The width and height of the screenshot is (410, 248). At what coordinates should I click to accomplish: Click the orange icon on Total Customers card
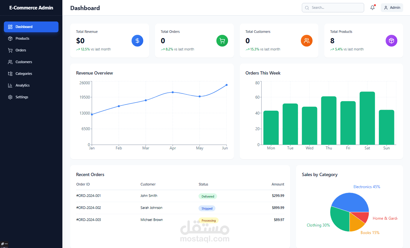(306, 41)
